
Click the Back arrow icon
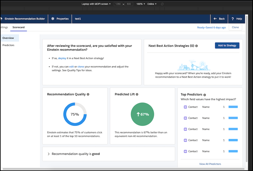pyautogui.click(x=215, y=19)
